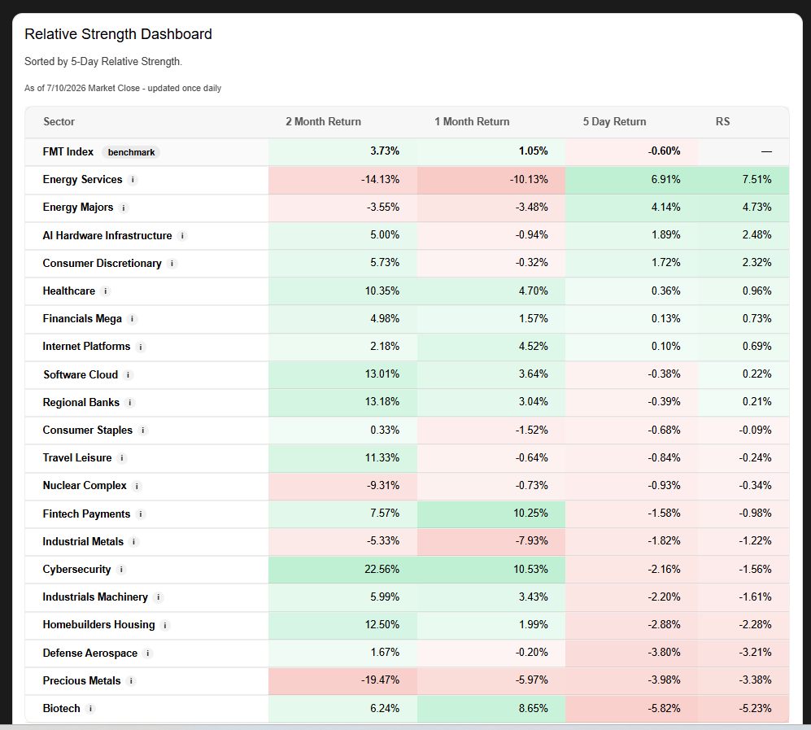This screenshot has width=811, height=730.
Task: Show info for Internet Platforms
Action: click(x=141, y=348)
